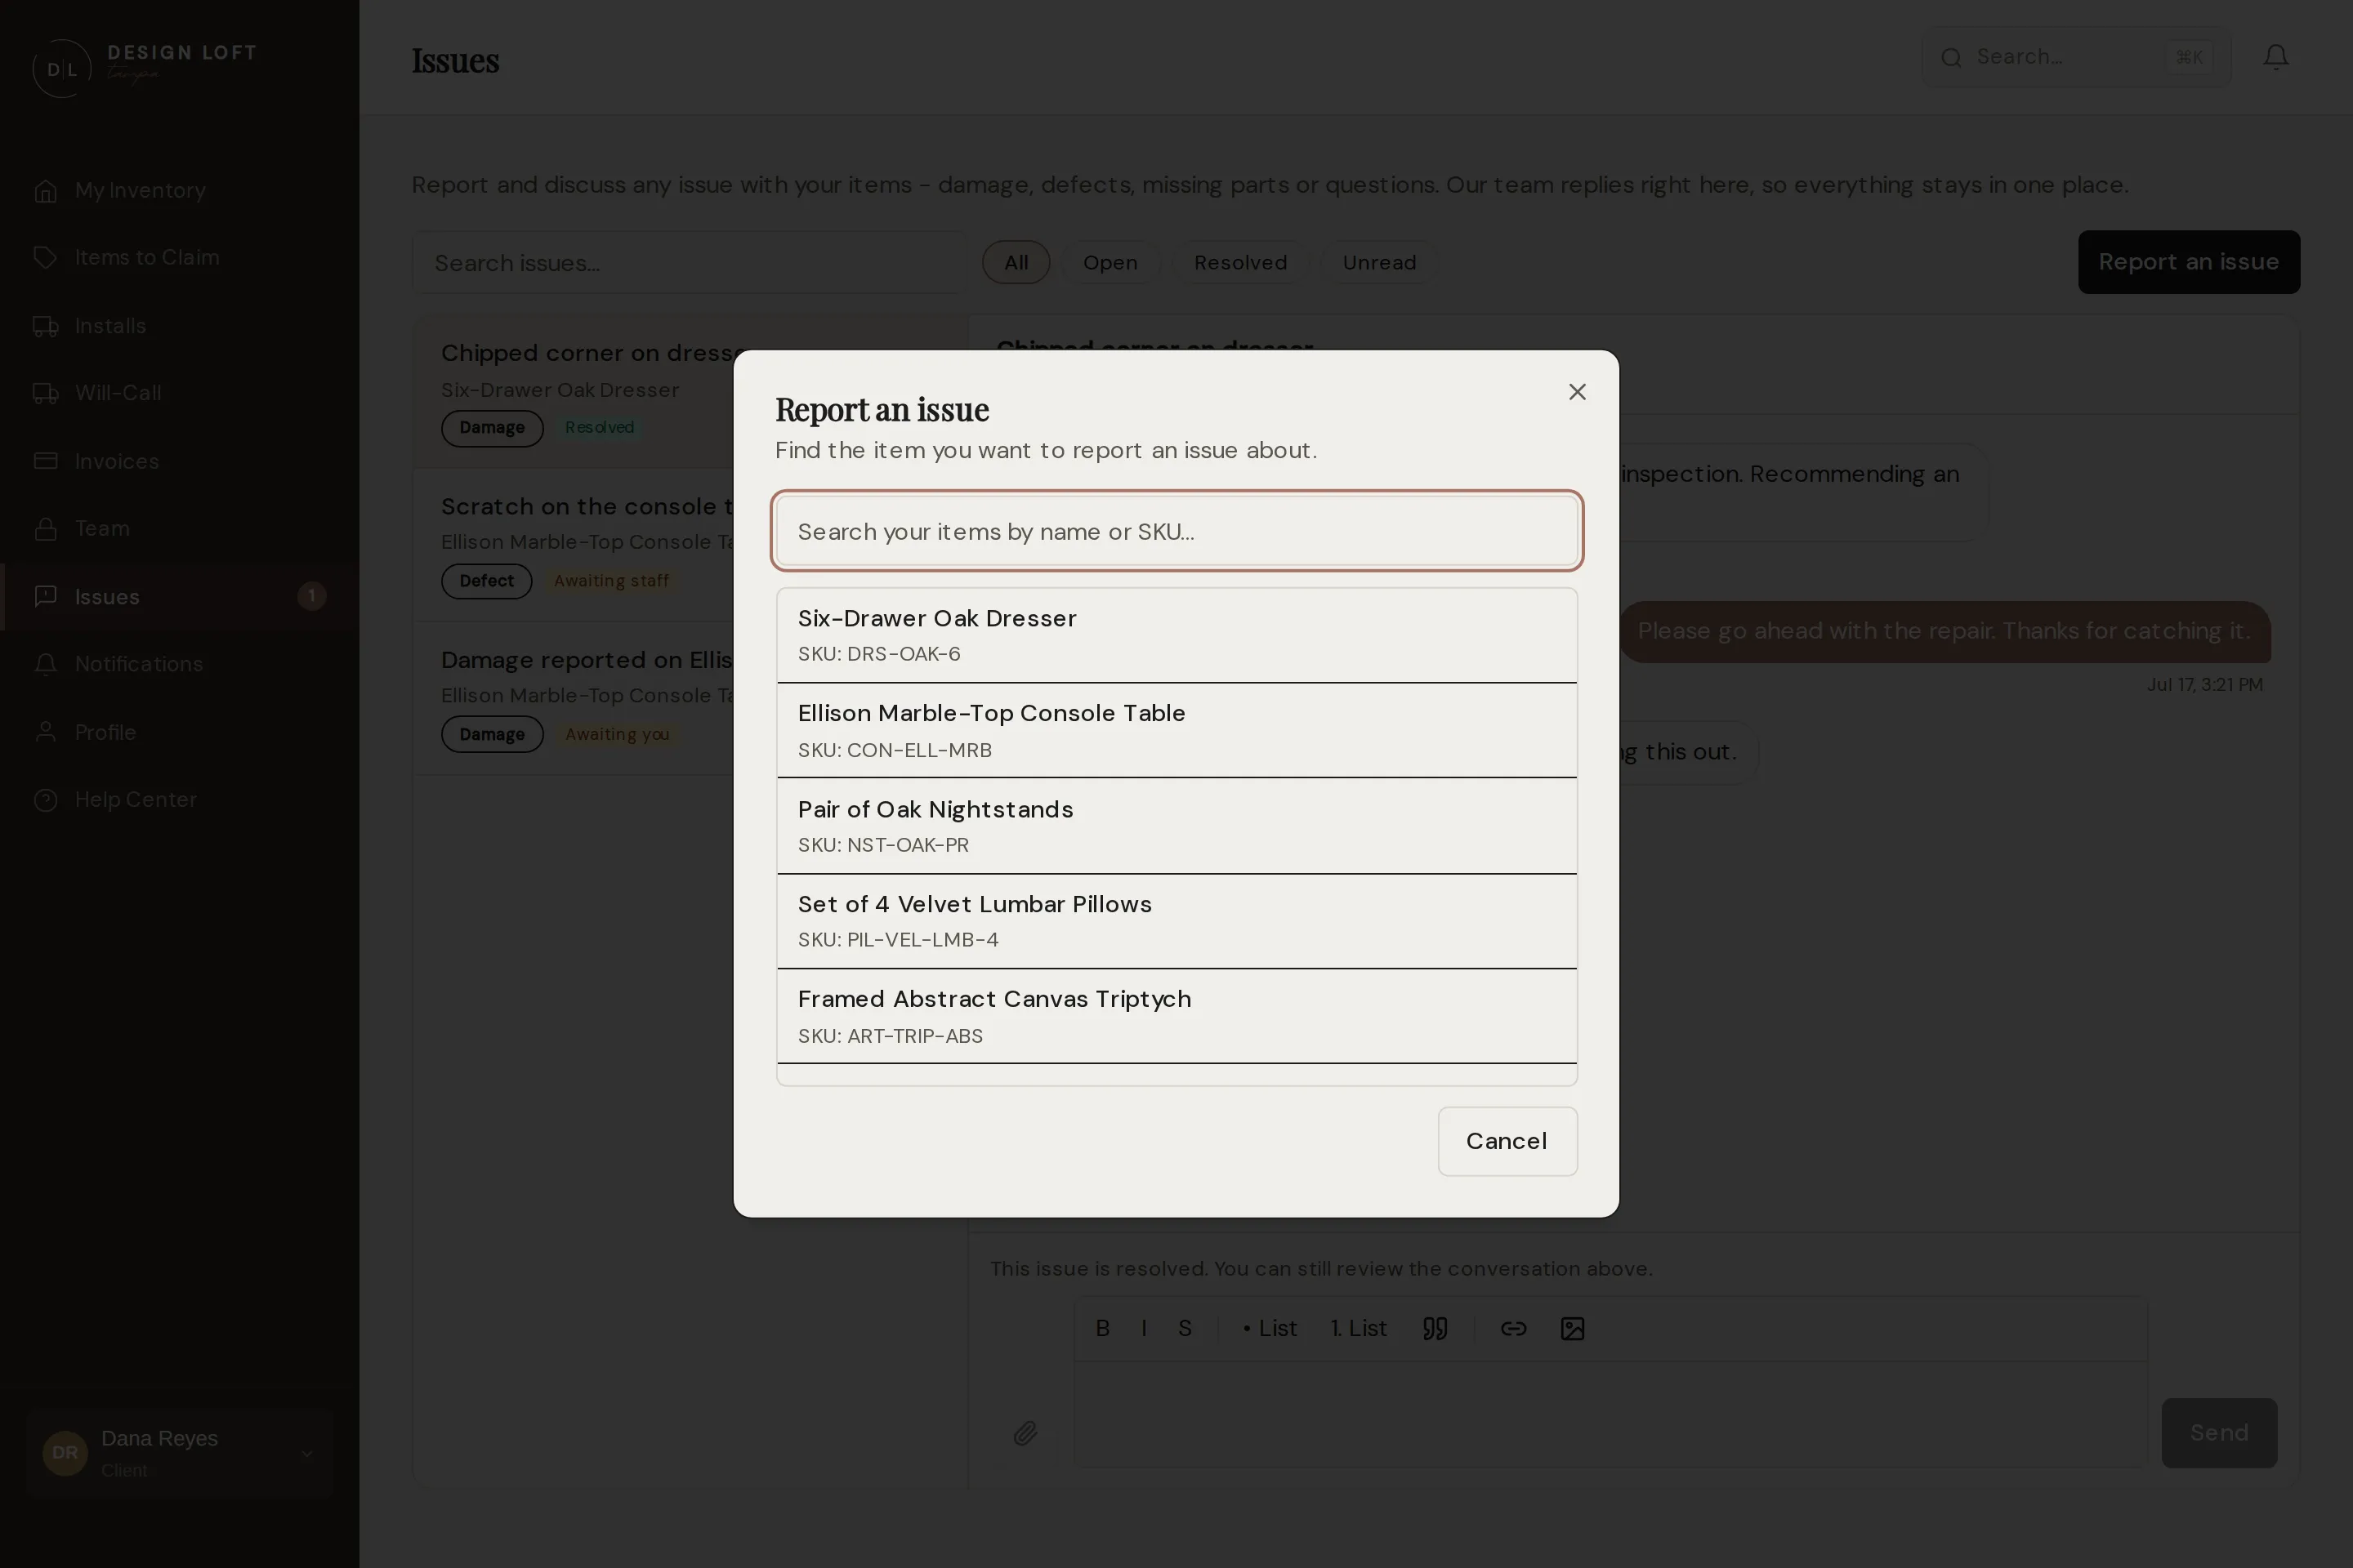
Task: Click the Report an issue button
Action: [x=2189, y=262]
